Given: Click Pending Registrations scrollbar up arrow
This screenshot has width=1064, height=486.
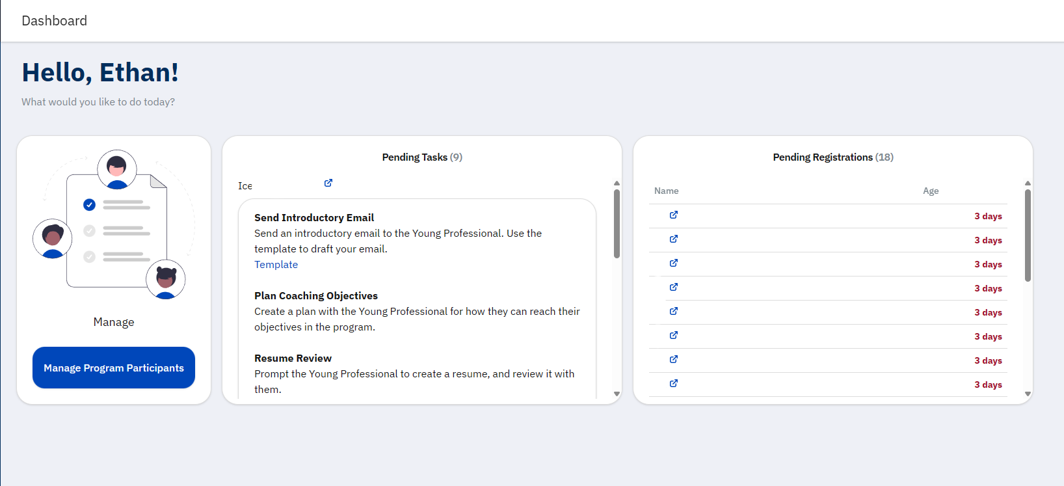Looking at the screenshot, I should [1028, 183].
